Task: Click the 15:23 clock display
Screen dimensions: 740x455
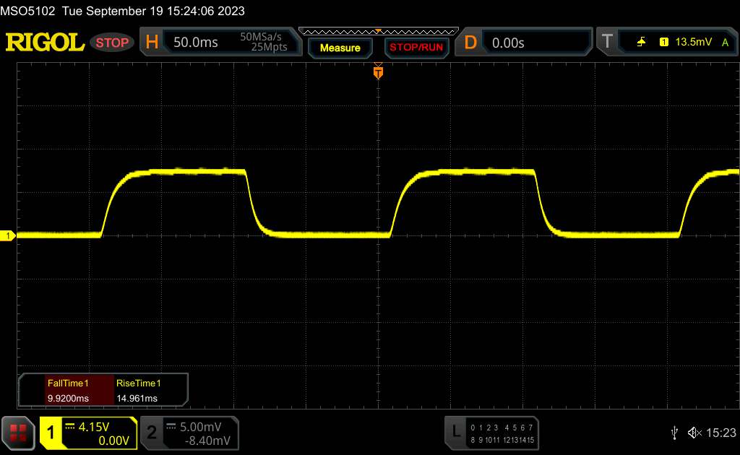Action: [x=720, y=433]
